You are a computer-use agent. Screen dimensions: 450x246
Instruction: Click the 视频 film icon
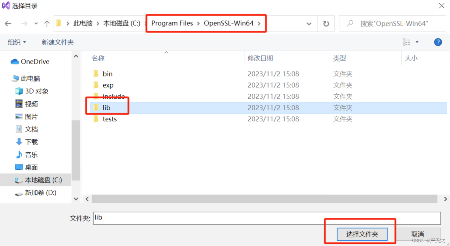(x=19, y=104)
